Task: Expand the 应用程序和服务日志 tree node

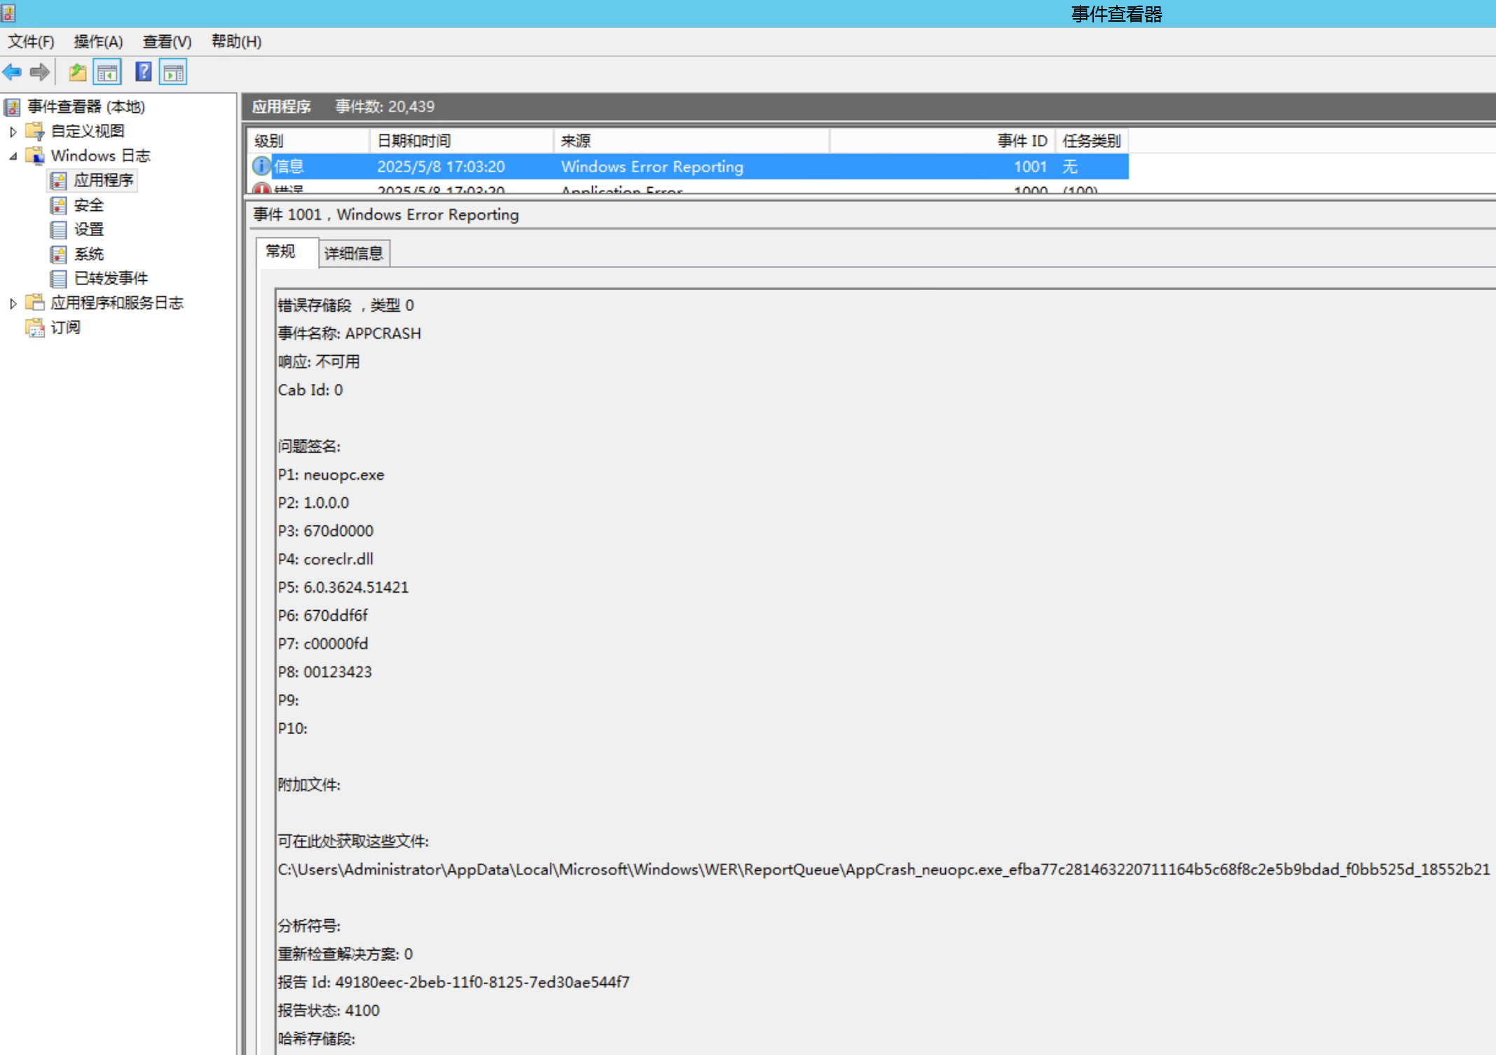Action: (x=13, y=303)
